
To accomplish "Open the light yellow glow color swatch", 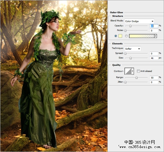I will pyautogui.click(x=120, y=36).
